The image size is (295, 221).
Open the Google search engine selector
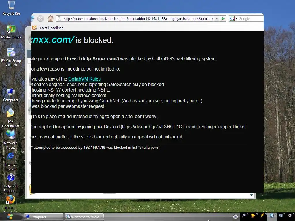point(233,19)
